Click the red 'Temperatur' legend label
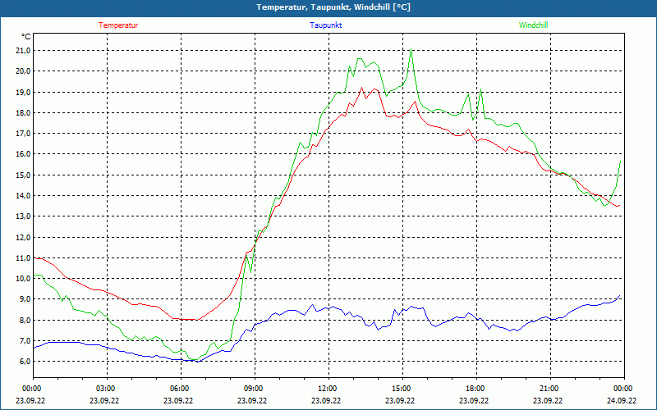657x410 pixels. (x=118, y=25)
